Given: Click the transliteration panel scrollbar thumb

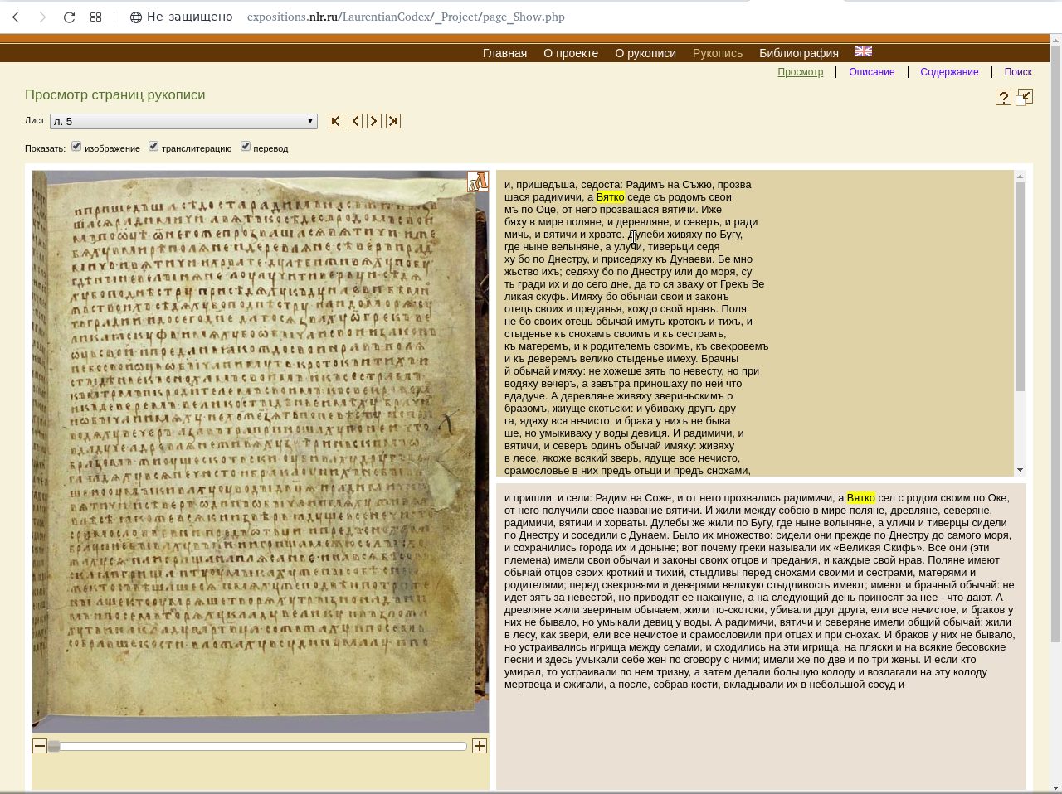Looking at the screenshot, I should pyautogui.click(x=1020, y=286).
